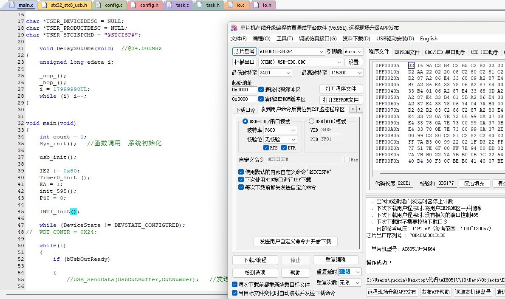Select the USB(HID)模式 radio button

tap(311, 121)
